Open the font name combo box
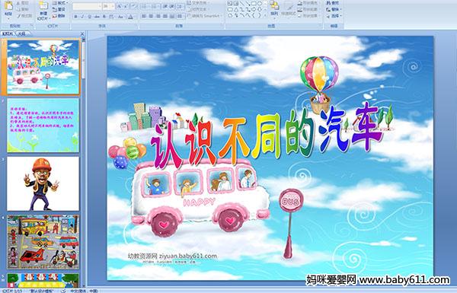The image size is (457, 293). tap(87, 6)
